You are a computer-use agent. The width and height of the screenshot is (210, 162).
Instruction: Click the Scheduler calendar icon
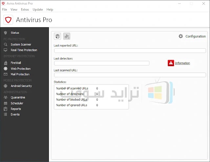click(x=6, y=103)
